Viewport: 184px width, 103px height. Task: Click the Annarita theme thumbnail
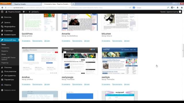click(x=80, y=22)
